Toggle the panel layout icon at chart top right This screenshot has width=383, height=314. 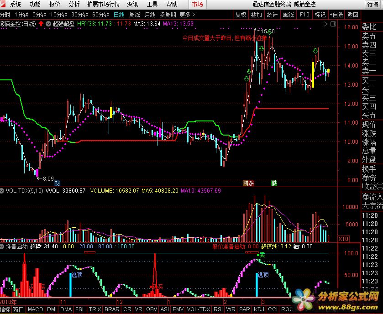[x=333, y=24]
